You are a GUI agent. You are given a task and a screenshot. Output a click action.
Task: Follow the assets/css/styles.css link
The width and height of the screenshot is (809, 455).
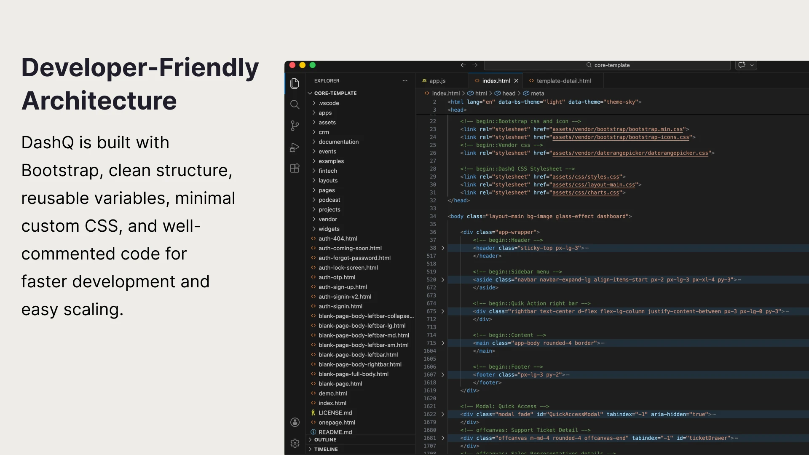click(x=586, y=177)
